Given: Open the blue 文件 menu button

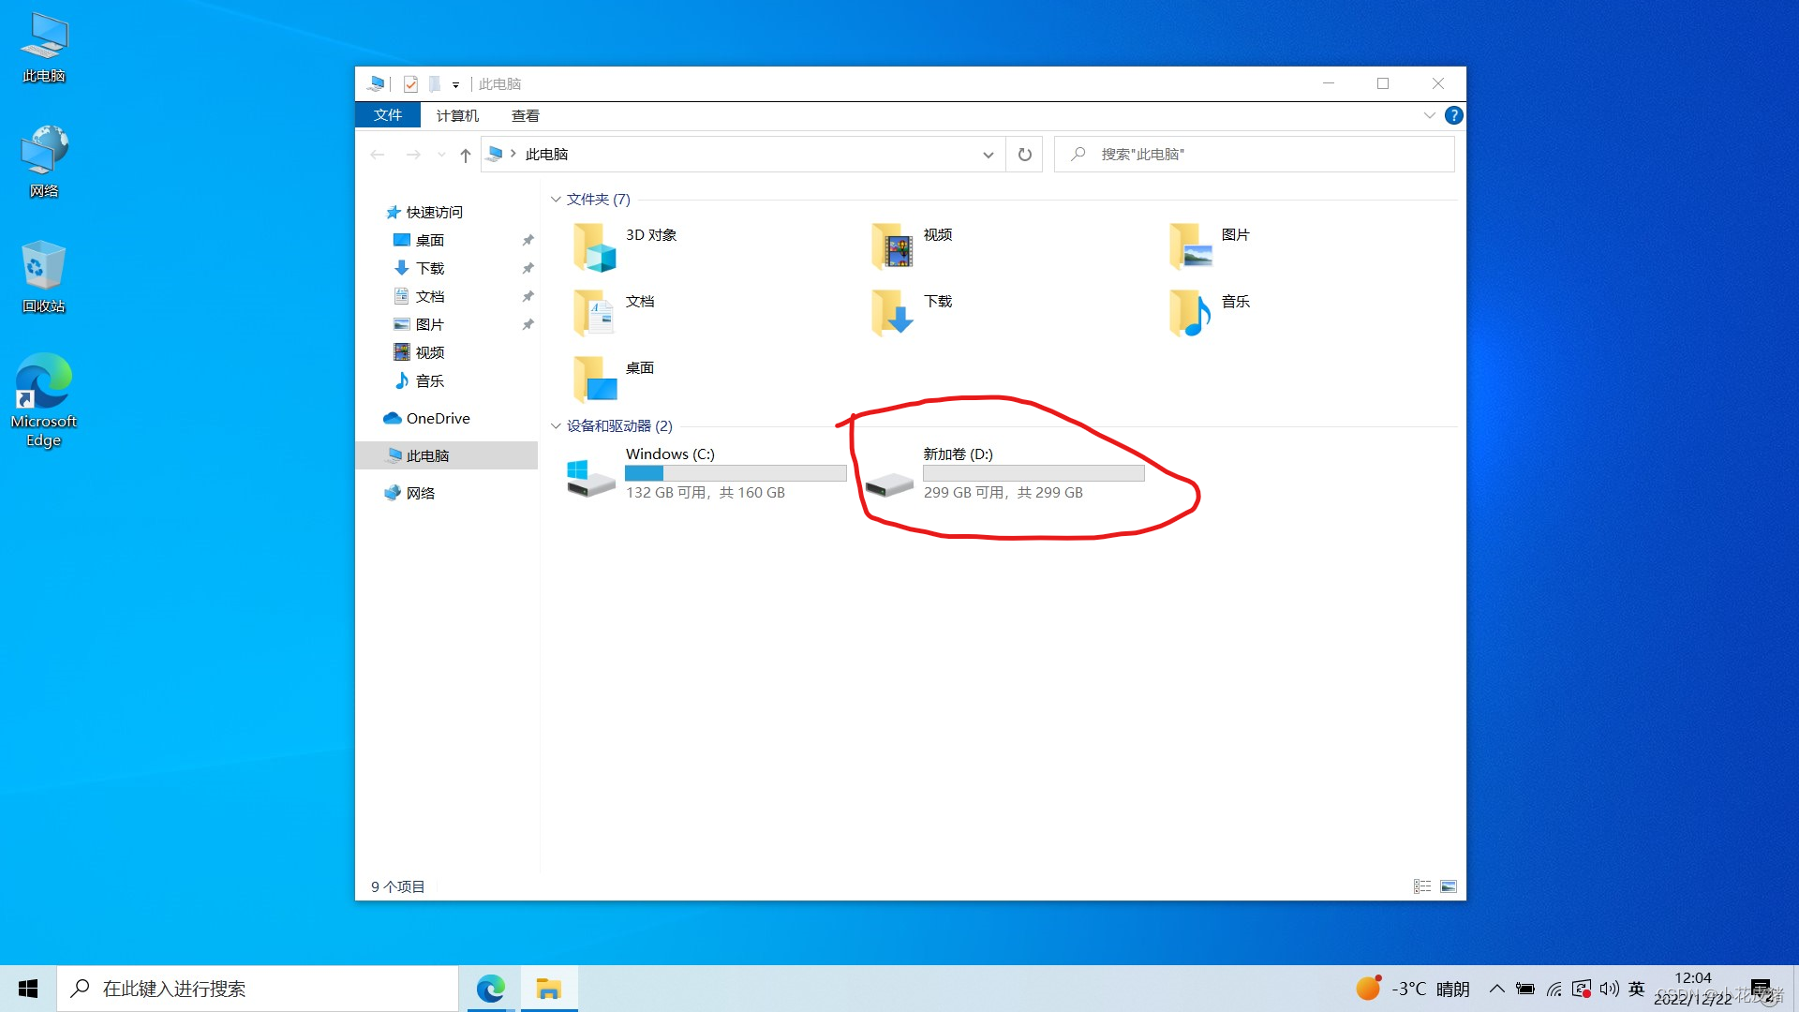Looking at the screenshot, I should pos(387,115).
